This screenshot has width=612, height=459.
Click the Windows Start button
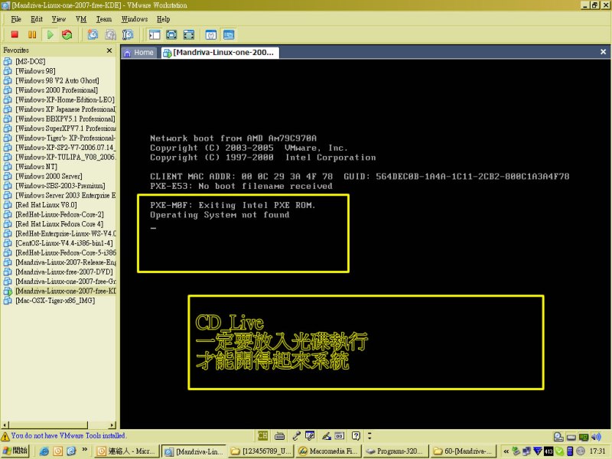(x=15, y=451)
